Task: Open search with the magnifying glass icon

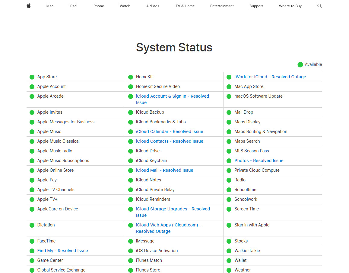Action: (x=319, y=6)
